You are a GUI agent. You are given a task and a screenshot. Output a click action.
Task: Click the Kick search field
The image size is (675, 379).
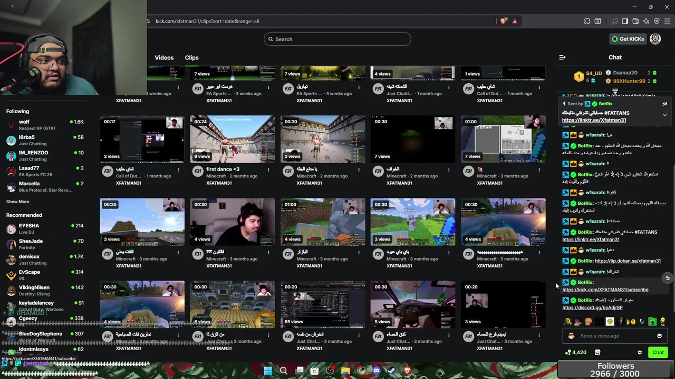(337, 39)
